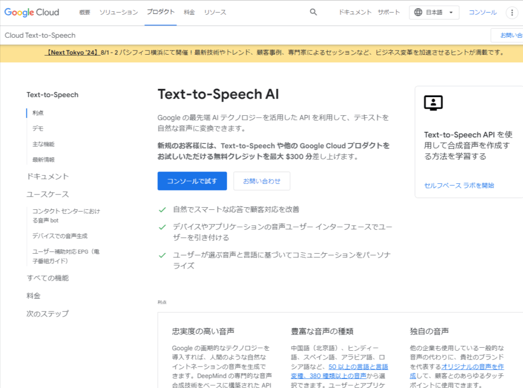Click the お問い合わせ button
The image size is (523, 388).
pyautogui.click(x=261, y=181)
